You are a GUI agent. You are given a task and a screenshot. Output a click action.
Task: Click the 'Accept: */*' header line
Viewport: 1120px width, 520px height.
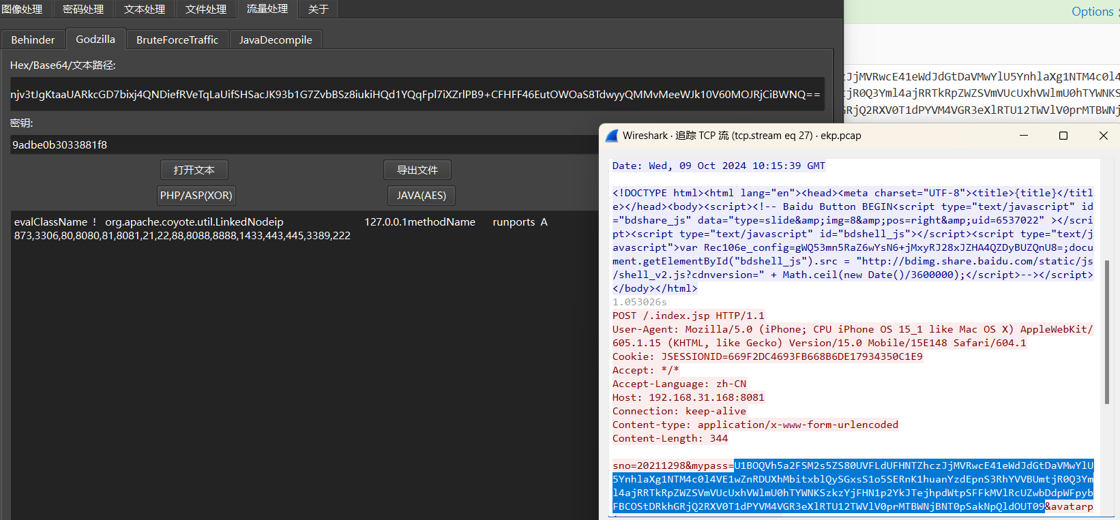[x=645, y=370]
